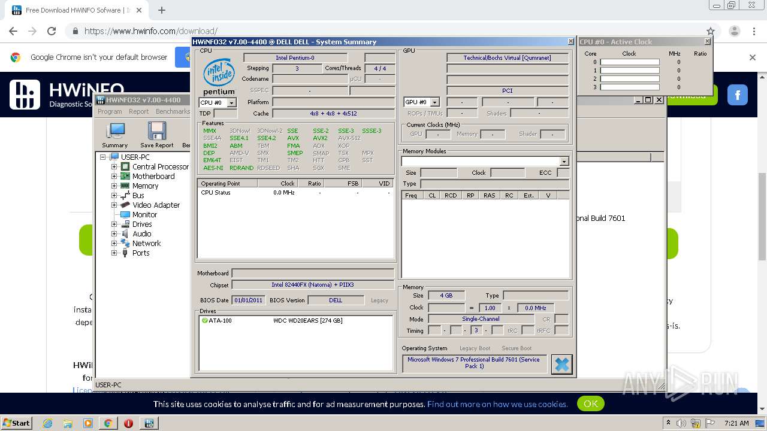Viewport: 767px width, 431px height.
Task: Click the Core 0 clock bar
Action: [x=630, y=62]
